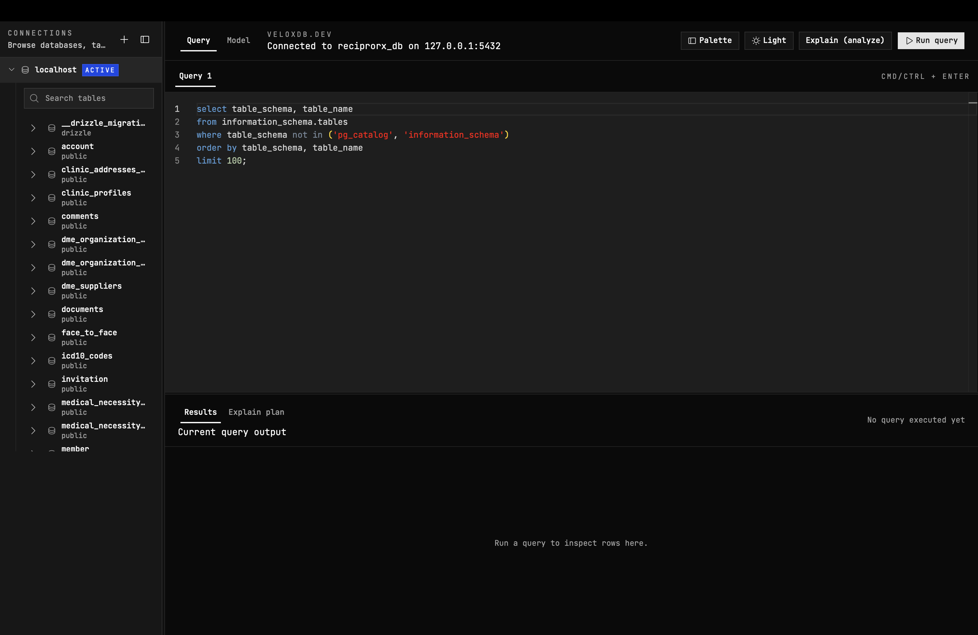The height and width of the screenshot is (635, 978).
Task: Click the editor minimap scrollbar marker
Action: [x=972, y=103]
